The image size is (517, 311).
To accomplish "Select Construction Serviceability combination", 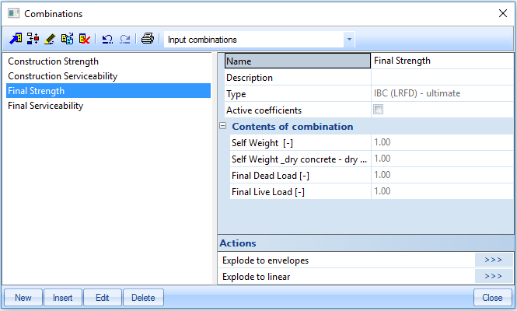I will pos(63,76).
